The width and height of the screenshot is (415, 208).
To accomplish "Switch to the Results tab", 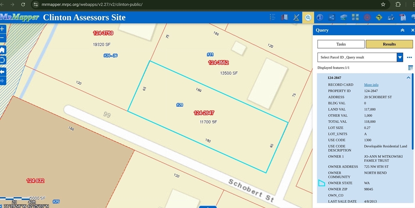I will [389, 44].
